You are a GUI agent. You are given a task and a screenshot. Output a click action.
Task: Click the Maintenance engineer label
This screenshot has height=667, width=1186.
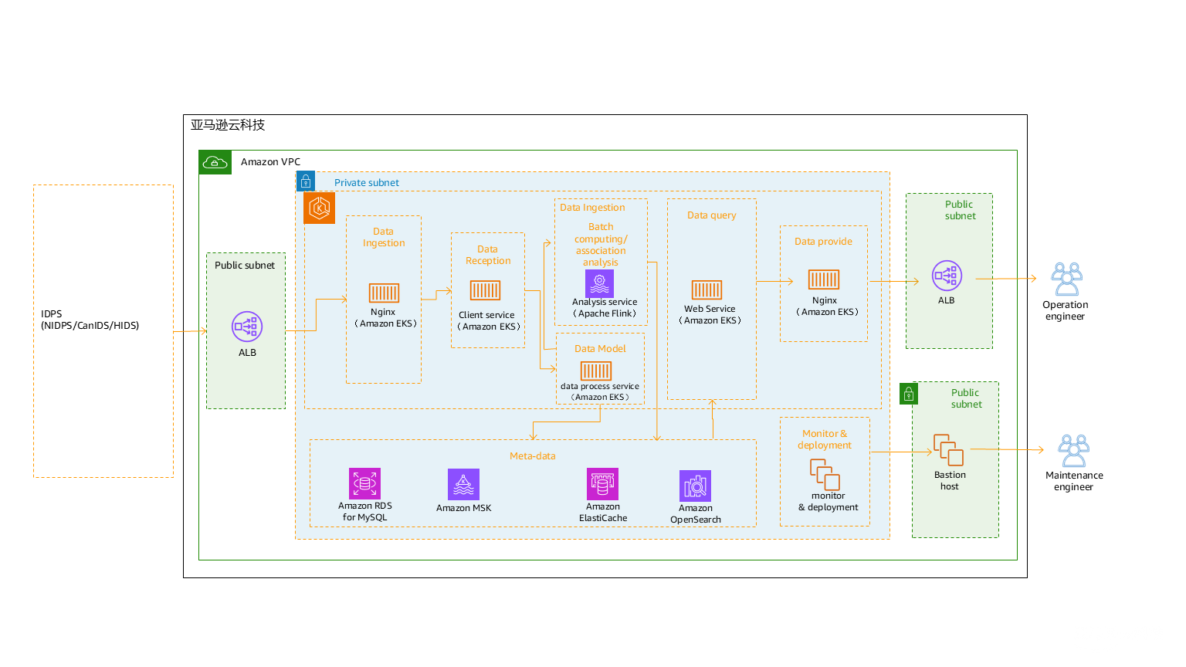point(1074,481)
